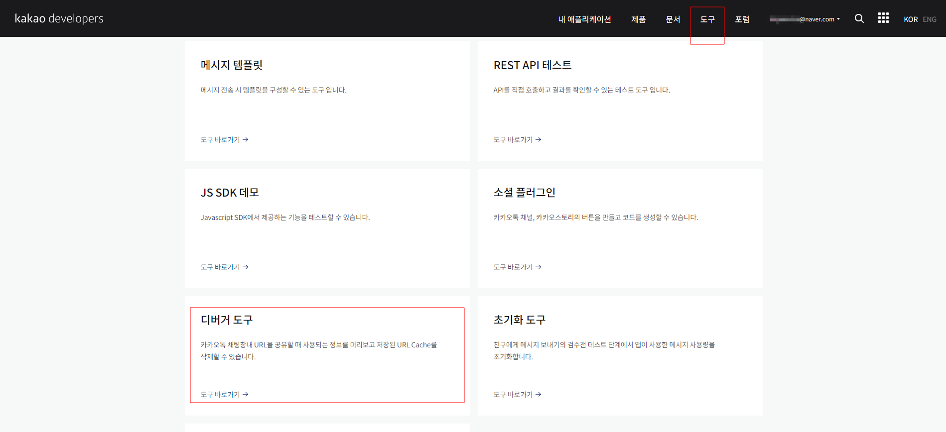Open the search magnifier icon

pos(859,18)
